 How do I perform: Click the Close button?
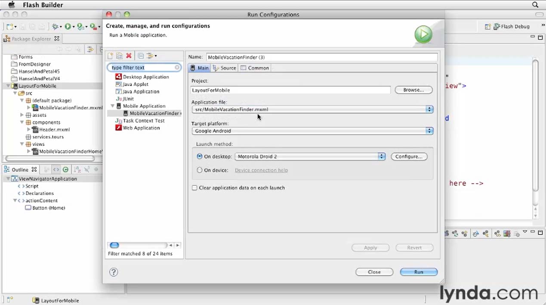coord(374,272)
